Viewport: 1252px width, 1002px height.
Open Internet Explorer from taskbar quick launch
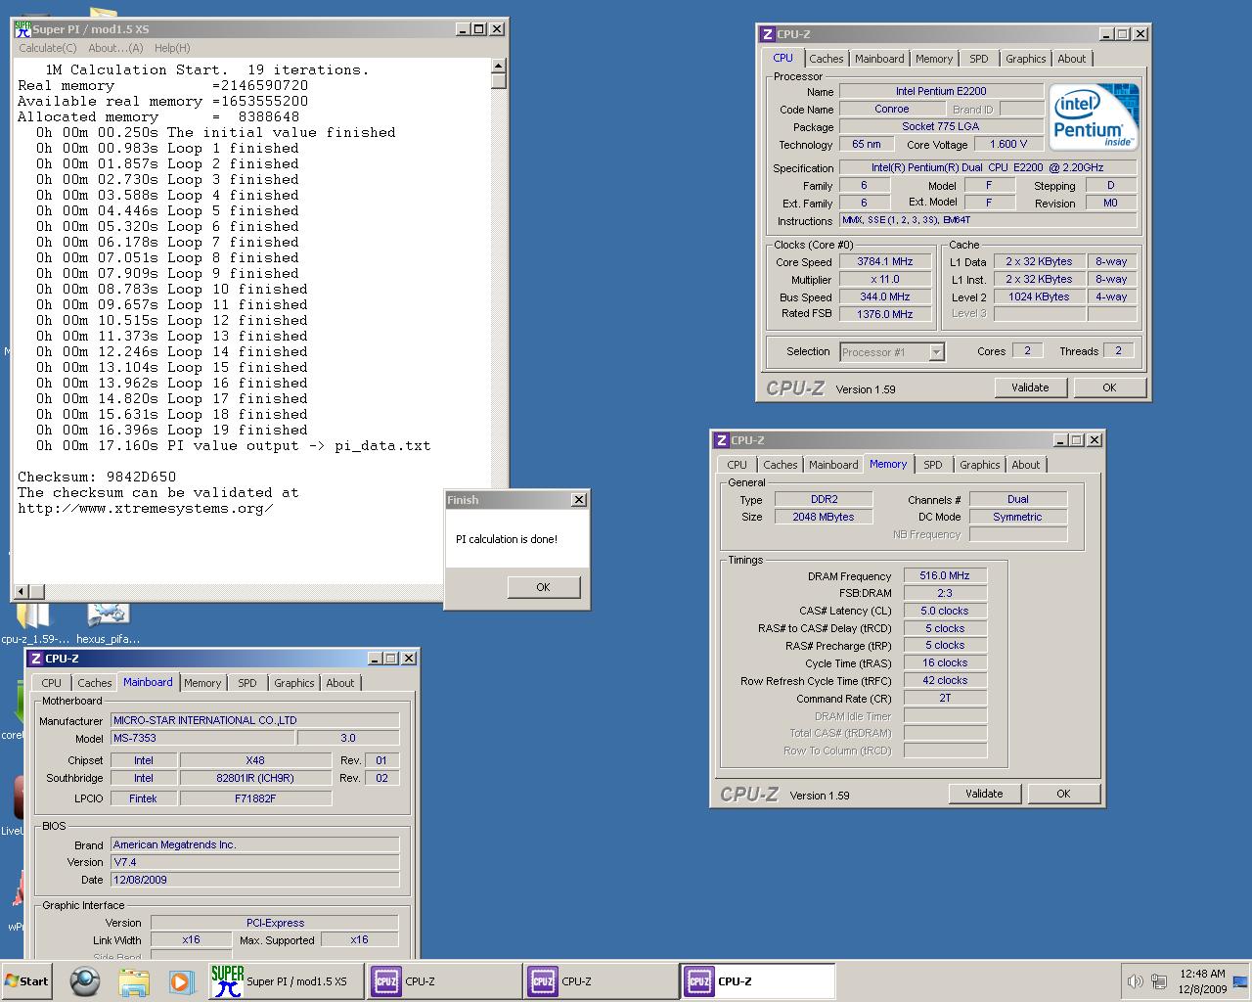[85, 980]
